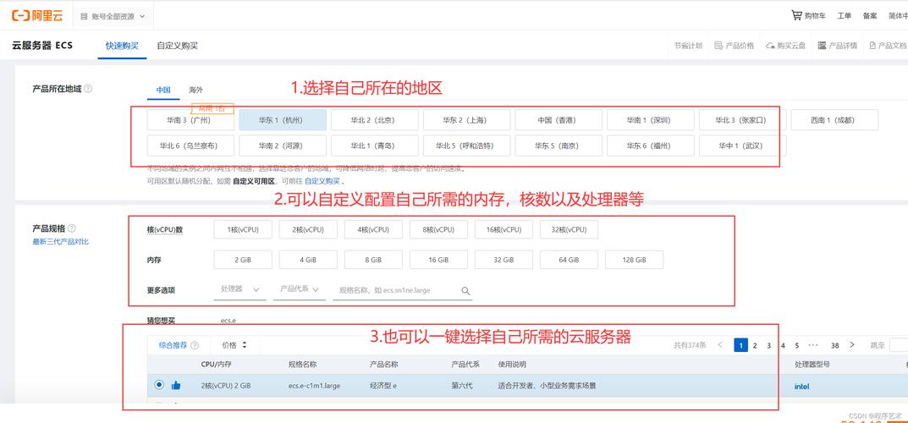This screenshot has width=908, height=423.
Task: Select 4核(vCPU) option
Action: tap(373, 230)
